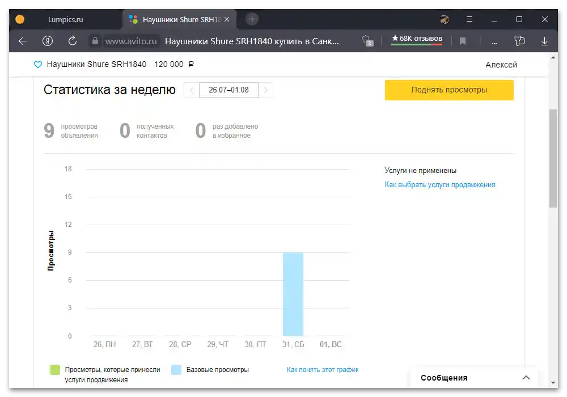
Task: Bookmark this page with the bookmark icon
Action: [x=463, y=41]
